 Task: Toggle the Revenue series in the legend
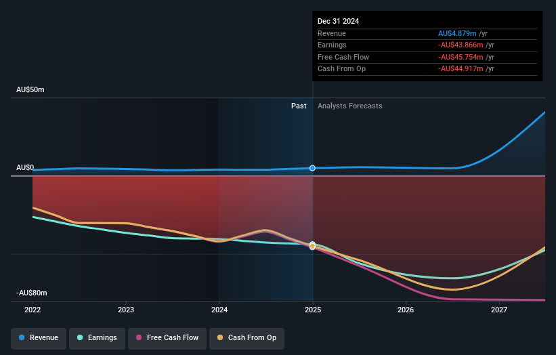pos(39,337)
